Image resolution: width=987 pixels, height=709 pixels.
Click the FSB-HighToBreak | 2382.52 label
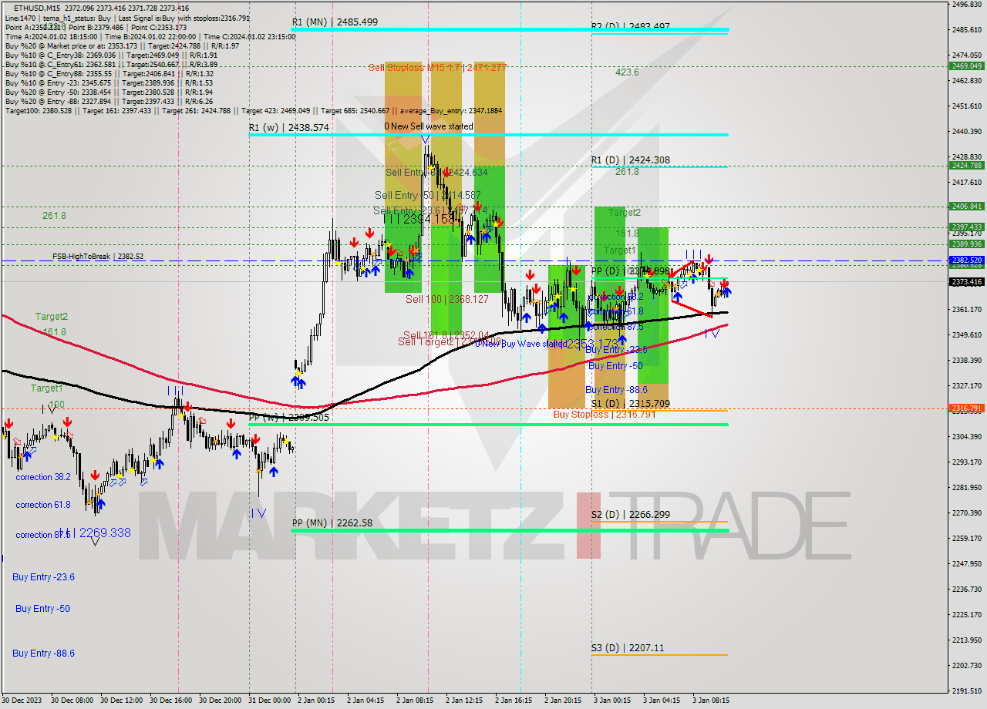click(98, 256)
